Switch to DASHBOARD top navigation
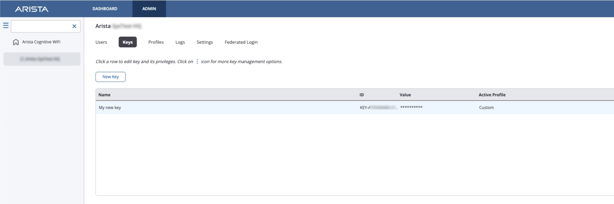614x204 pixels. tap(105, 9)
